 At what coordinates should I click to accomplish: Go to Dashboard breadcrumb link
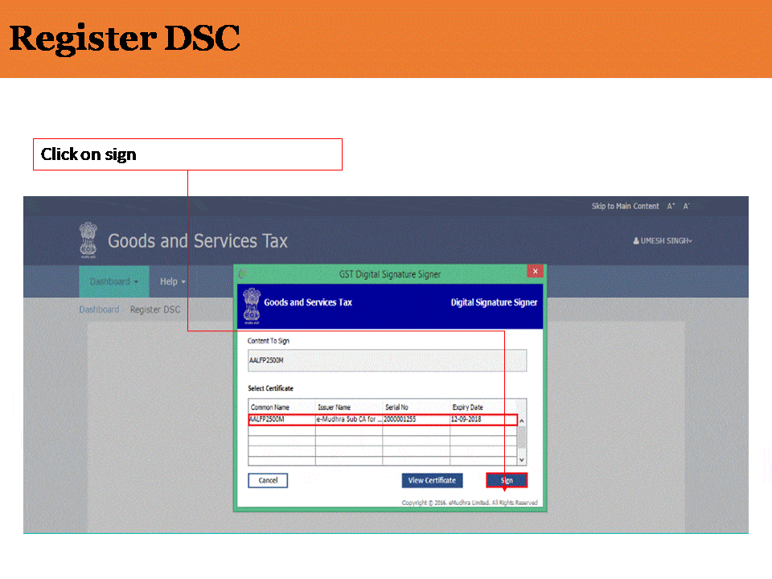[99, 310]
